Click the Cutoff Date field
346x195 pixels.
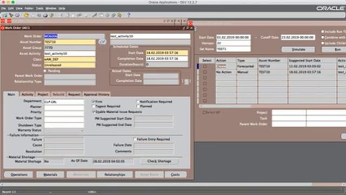pos(298,37)
